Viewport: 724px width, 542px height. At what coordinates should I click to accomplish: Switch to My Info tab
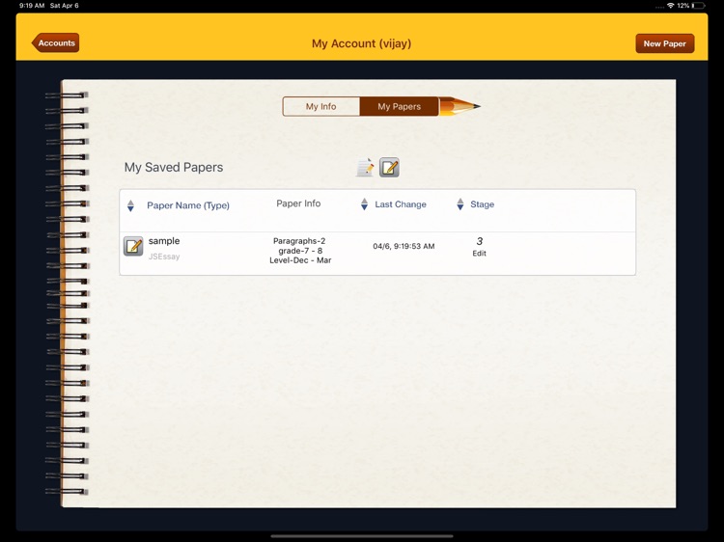320,106
